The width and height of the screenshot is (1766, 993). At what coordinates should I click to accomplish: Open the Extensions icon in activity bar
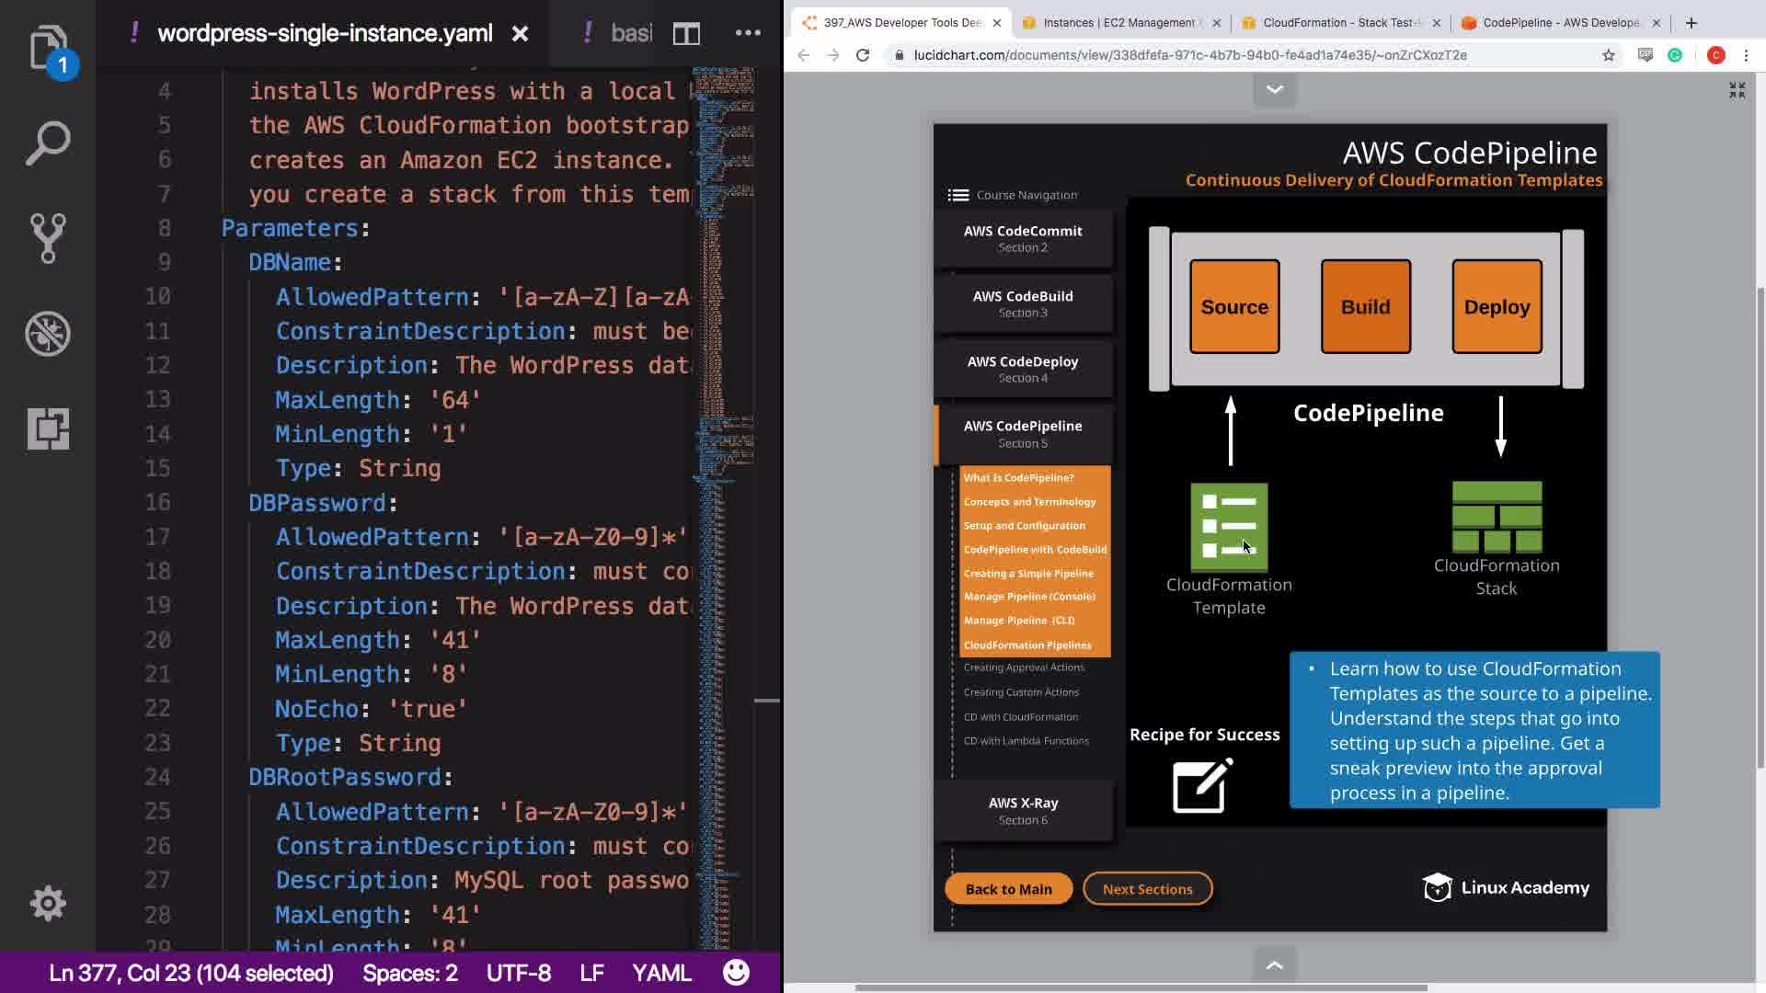point(48,428)
